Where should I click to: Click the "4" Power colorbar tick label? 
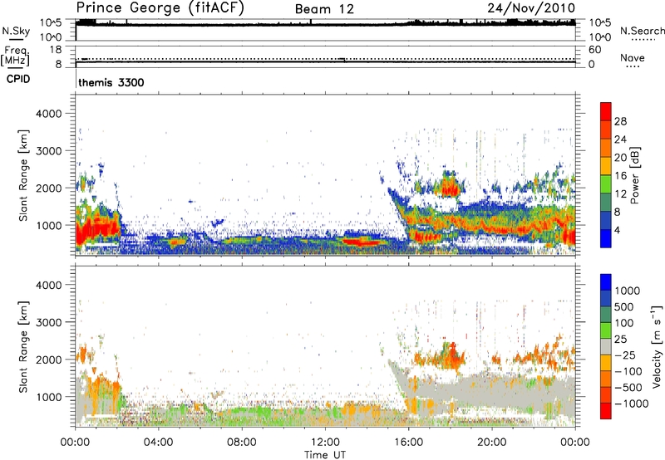click(x=618, y=231)
